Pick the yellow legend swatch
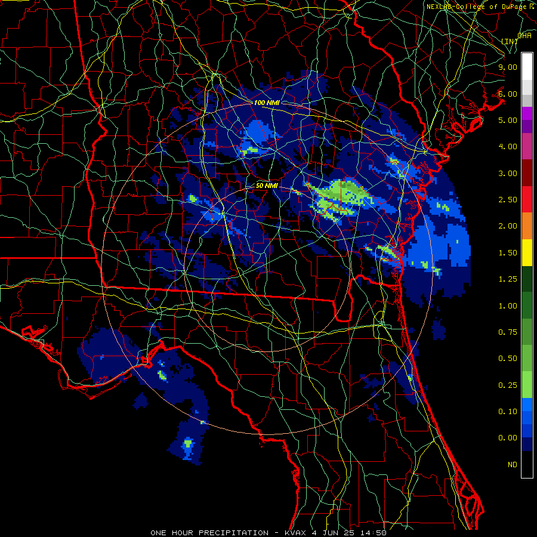This screenshot has width=537, height=537. (527, 252)
